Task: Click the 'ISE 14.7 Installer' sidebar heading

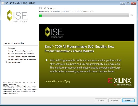Action: point(14,43)
